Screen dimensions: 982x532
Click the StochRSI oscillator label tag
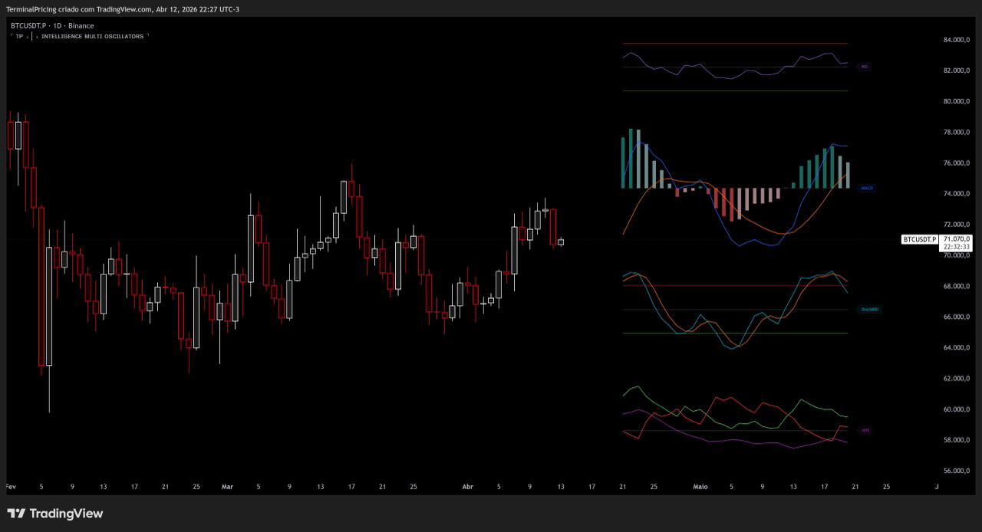(x=869, y=310)
